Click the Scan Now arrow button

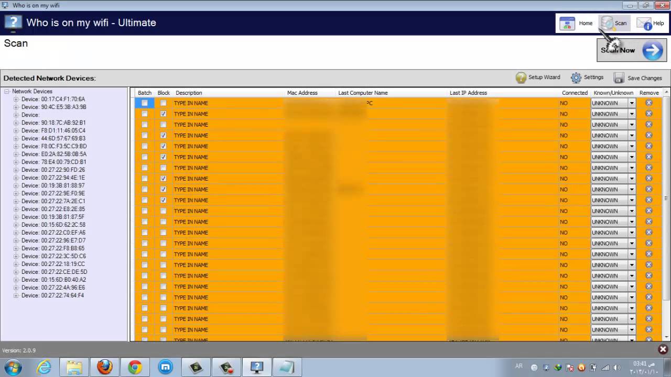coord(632,50)
